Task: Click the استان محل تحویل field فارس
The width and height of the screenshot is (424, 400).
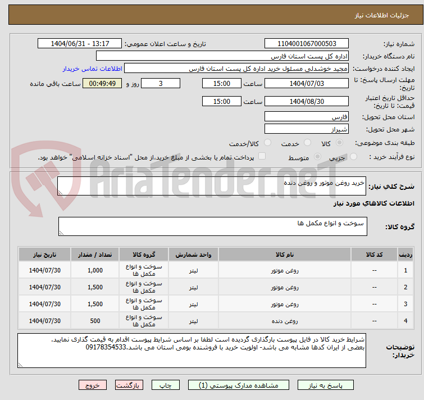Action: (307, 116)
